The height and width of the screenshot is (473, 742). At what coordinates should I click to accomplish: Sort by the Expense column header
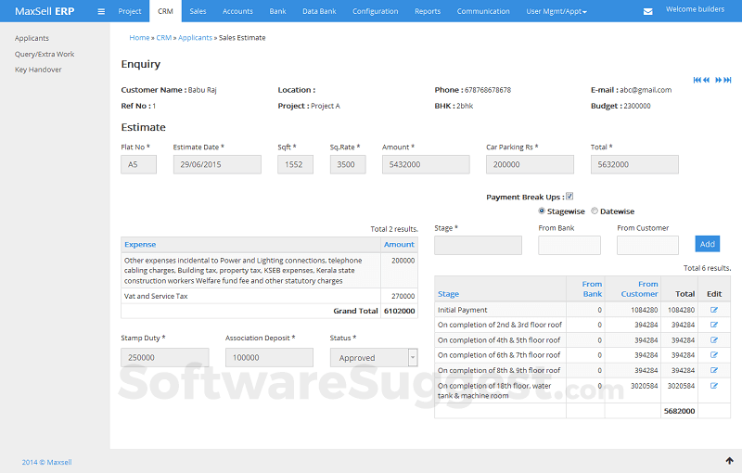click(x=140, y=245)
